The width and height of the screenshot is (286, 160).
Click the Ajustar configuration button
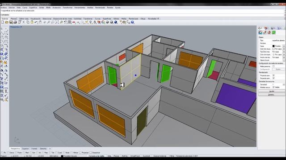[278, 69]
